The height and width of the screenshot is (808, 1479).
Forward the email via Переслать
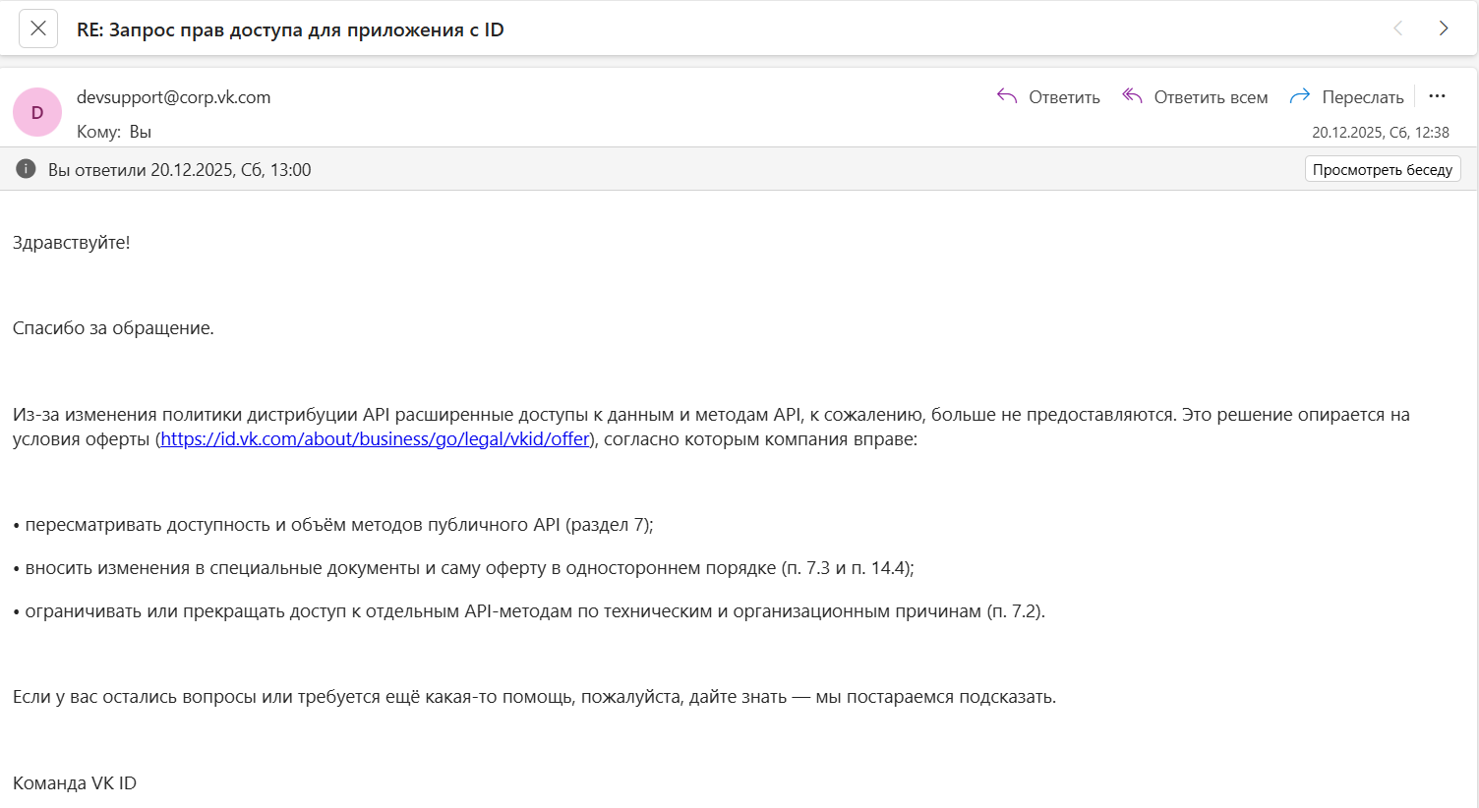point(1346,96)
